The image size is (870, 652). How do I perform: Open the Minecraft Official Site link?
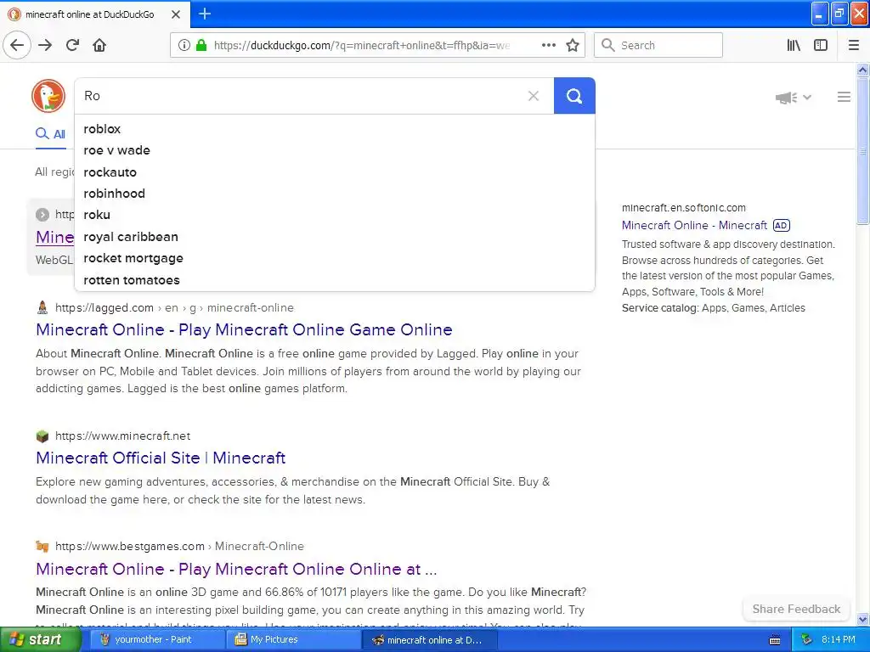(161, 458)
